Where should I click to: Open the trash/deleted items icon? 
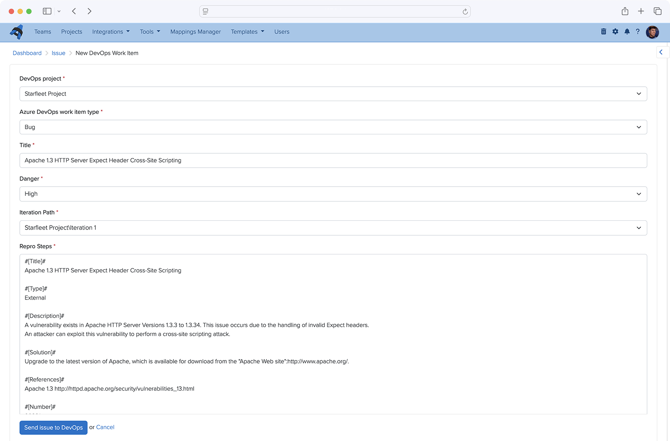coord(603,32)
